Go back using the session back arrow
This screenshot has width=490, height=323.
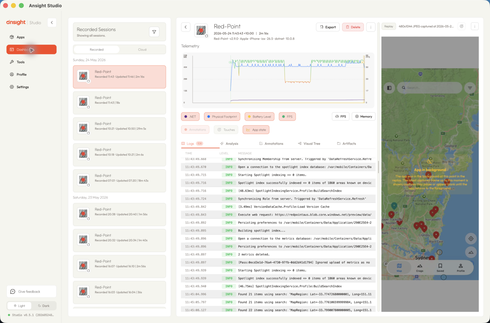pyautogui.click(x=186, y=27)
